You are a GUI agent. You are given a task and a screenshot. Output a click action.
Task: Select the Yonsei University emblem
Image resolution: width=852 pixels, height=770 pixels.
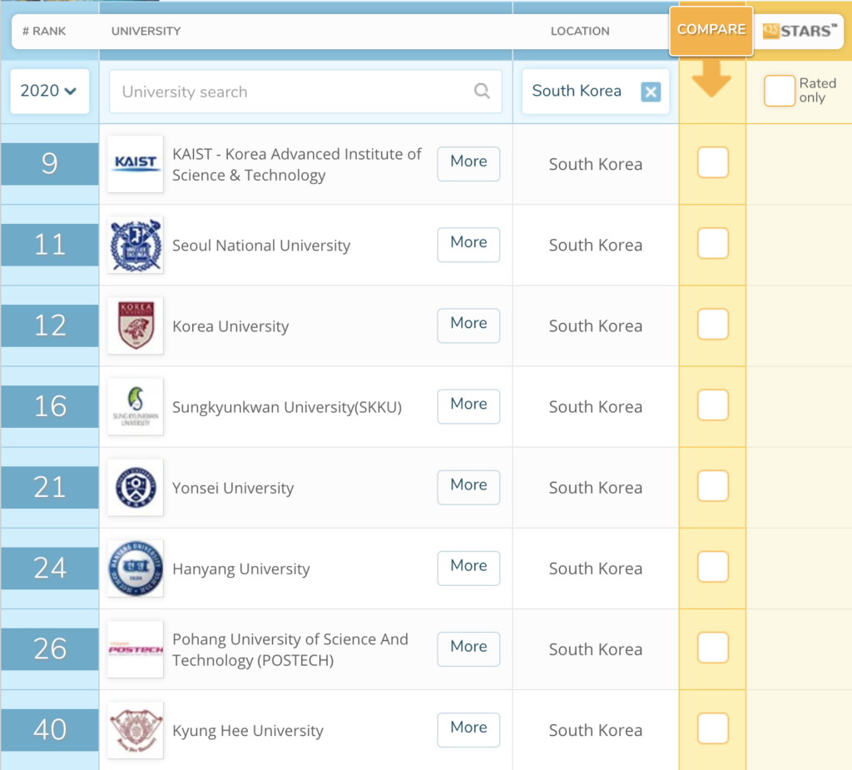click(136, 487)
